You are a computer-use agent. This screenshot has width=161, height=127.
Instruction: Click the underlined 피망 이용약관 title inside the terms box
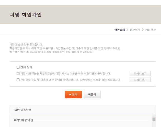pyautogui.click(x=24, y=120)
